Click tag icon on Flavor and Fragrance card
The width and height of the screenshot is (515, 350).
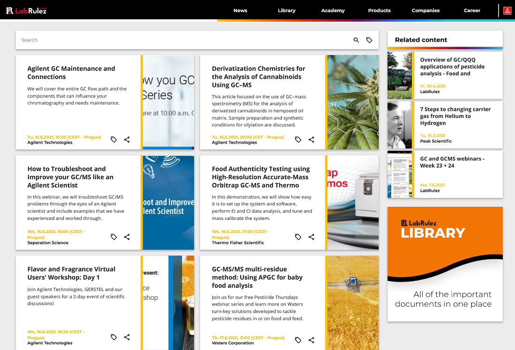click(114, 337)
